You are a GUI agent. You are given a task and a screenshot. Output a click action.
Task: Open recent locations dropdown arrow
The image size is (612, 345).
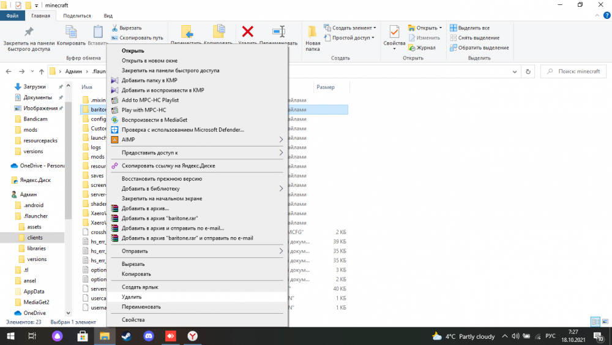pyautogui.click(x=32, y=72)
